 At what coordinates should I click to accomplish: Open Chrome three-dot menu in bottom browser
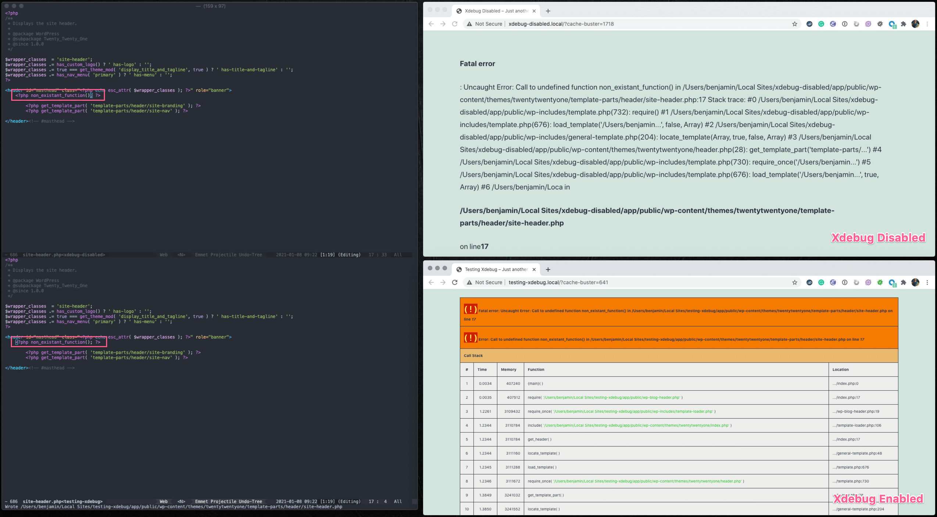[x=927, y=282]
